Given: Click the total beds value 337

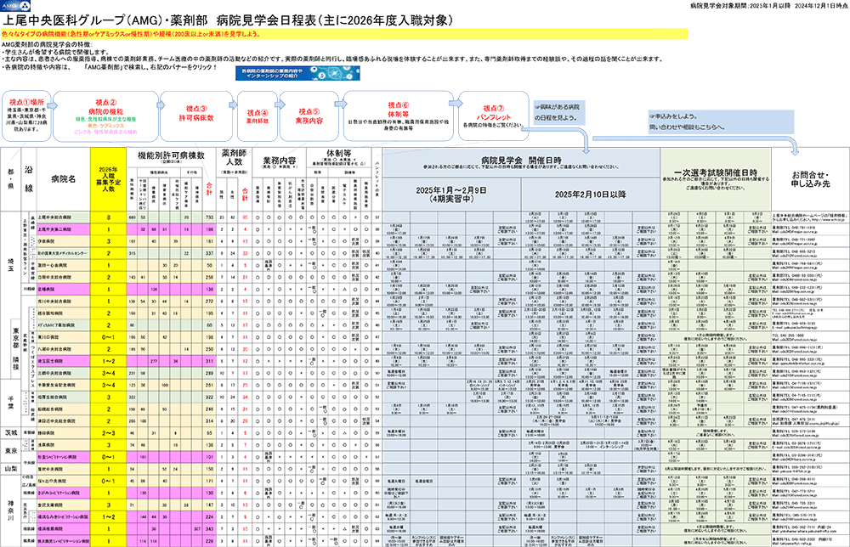Looking at the screenshot, I should (x=209, y=253).
